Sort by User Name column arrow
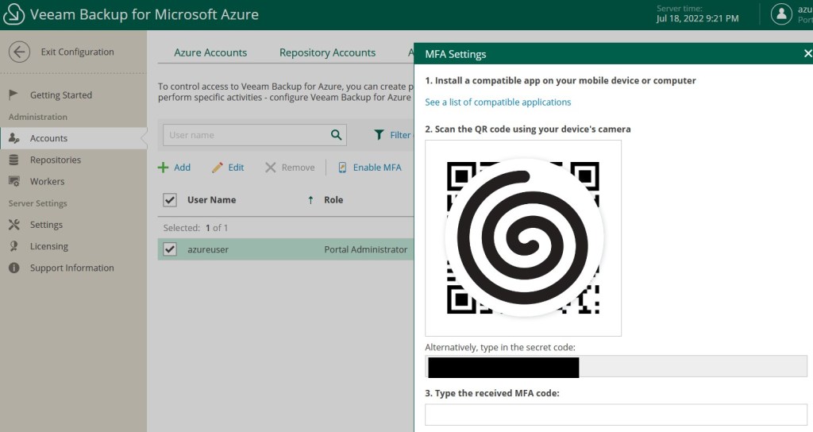Screen dimensions: 813x432 [310, 200]
